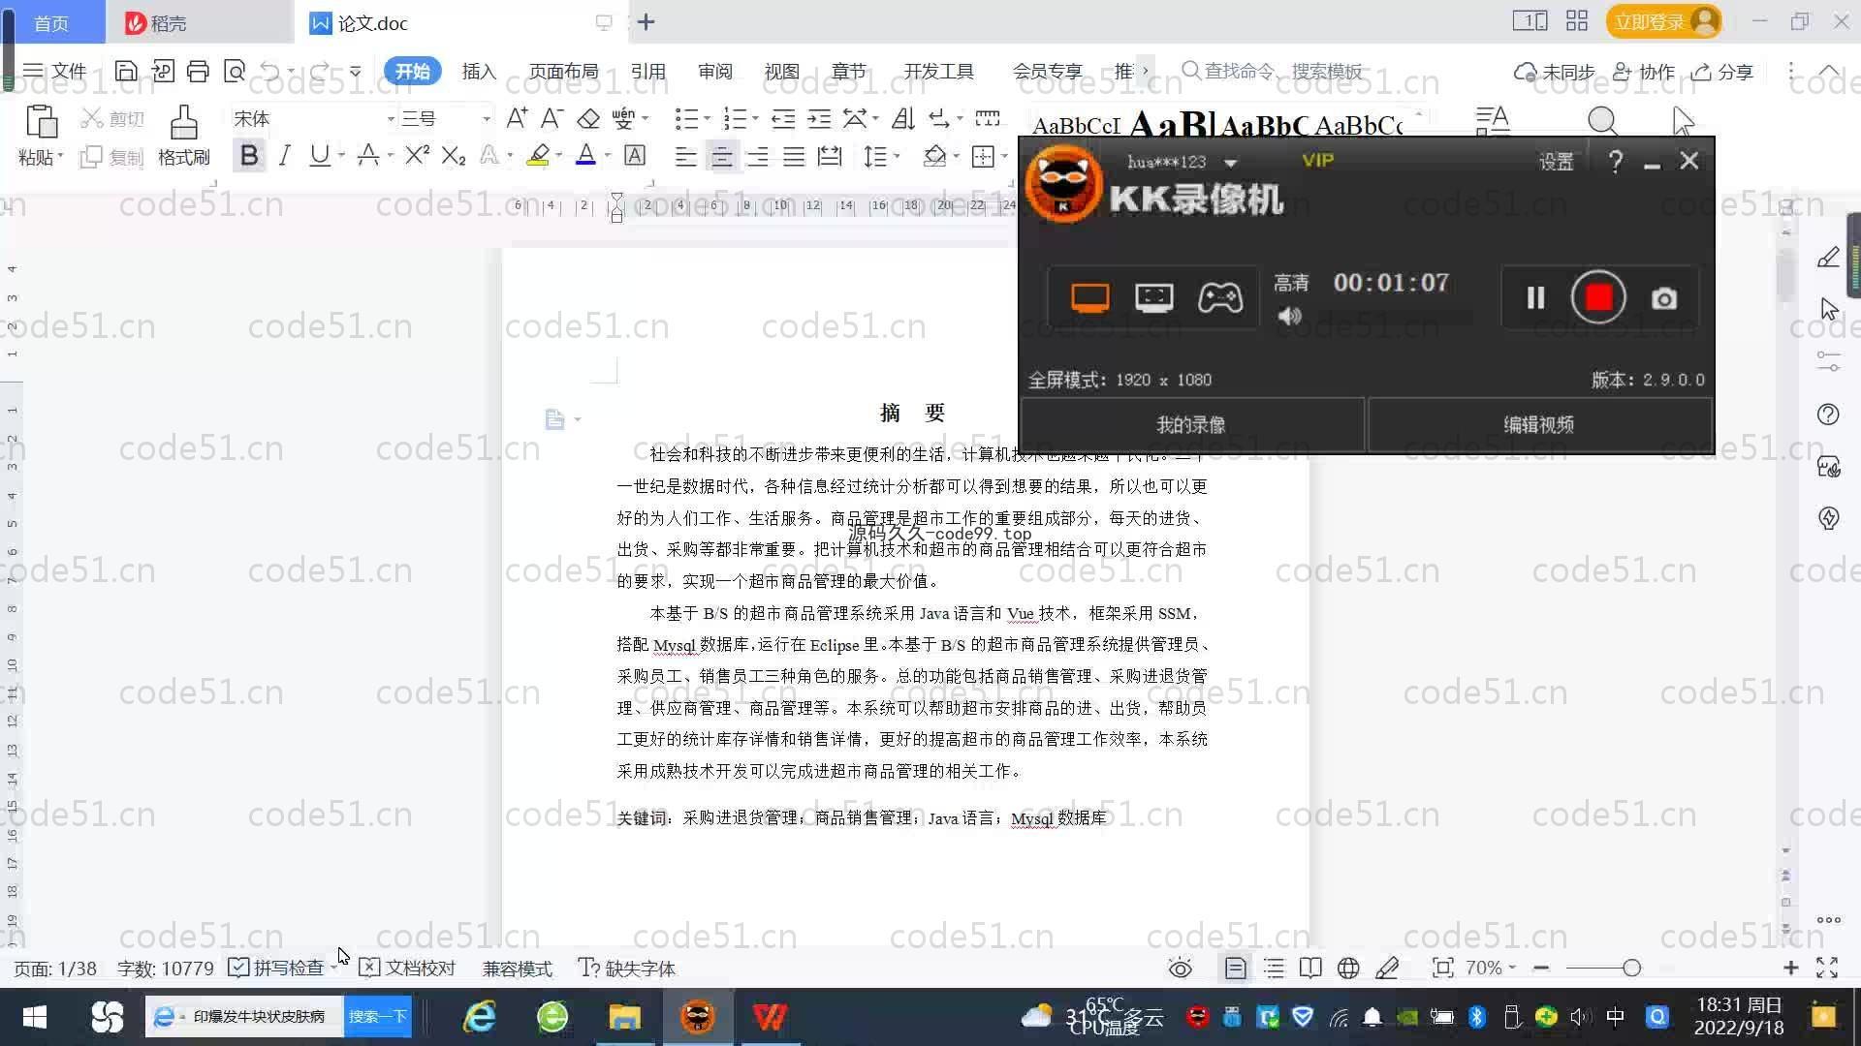Screen dimensions: 1861x1046
Task: Toggle italic formatting
Action: [x=284, y=156]
